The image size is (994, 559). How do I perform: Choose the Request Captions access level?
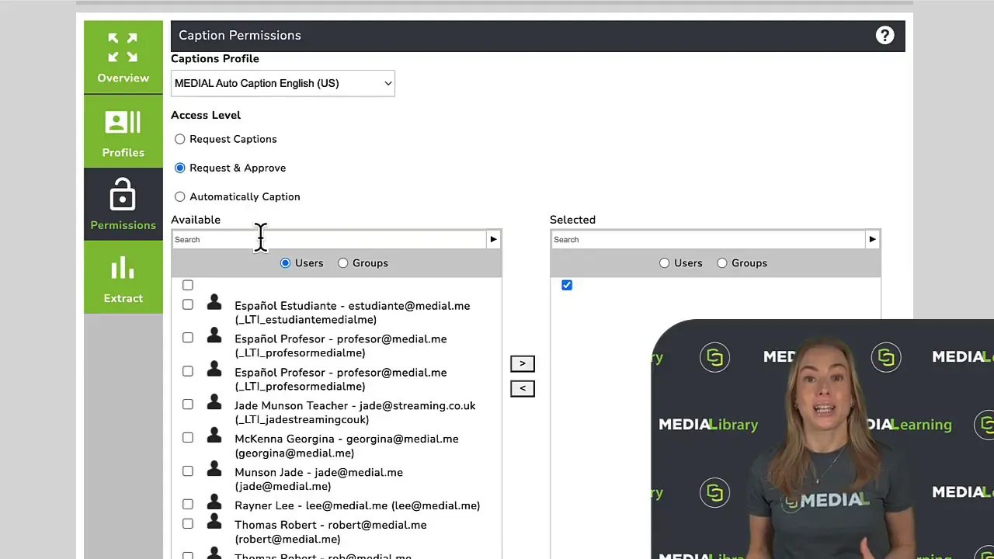[180, 139]
